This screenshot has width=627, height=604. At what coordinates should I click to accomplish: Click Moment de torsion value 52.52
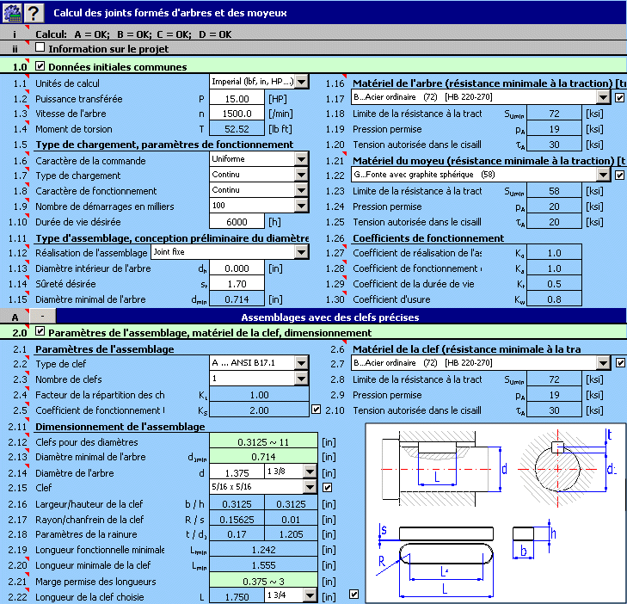[237, 129]
